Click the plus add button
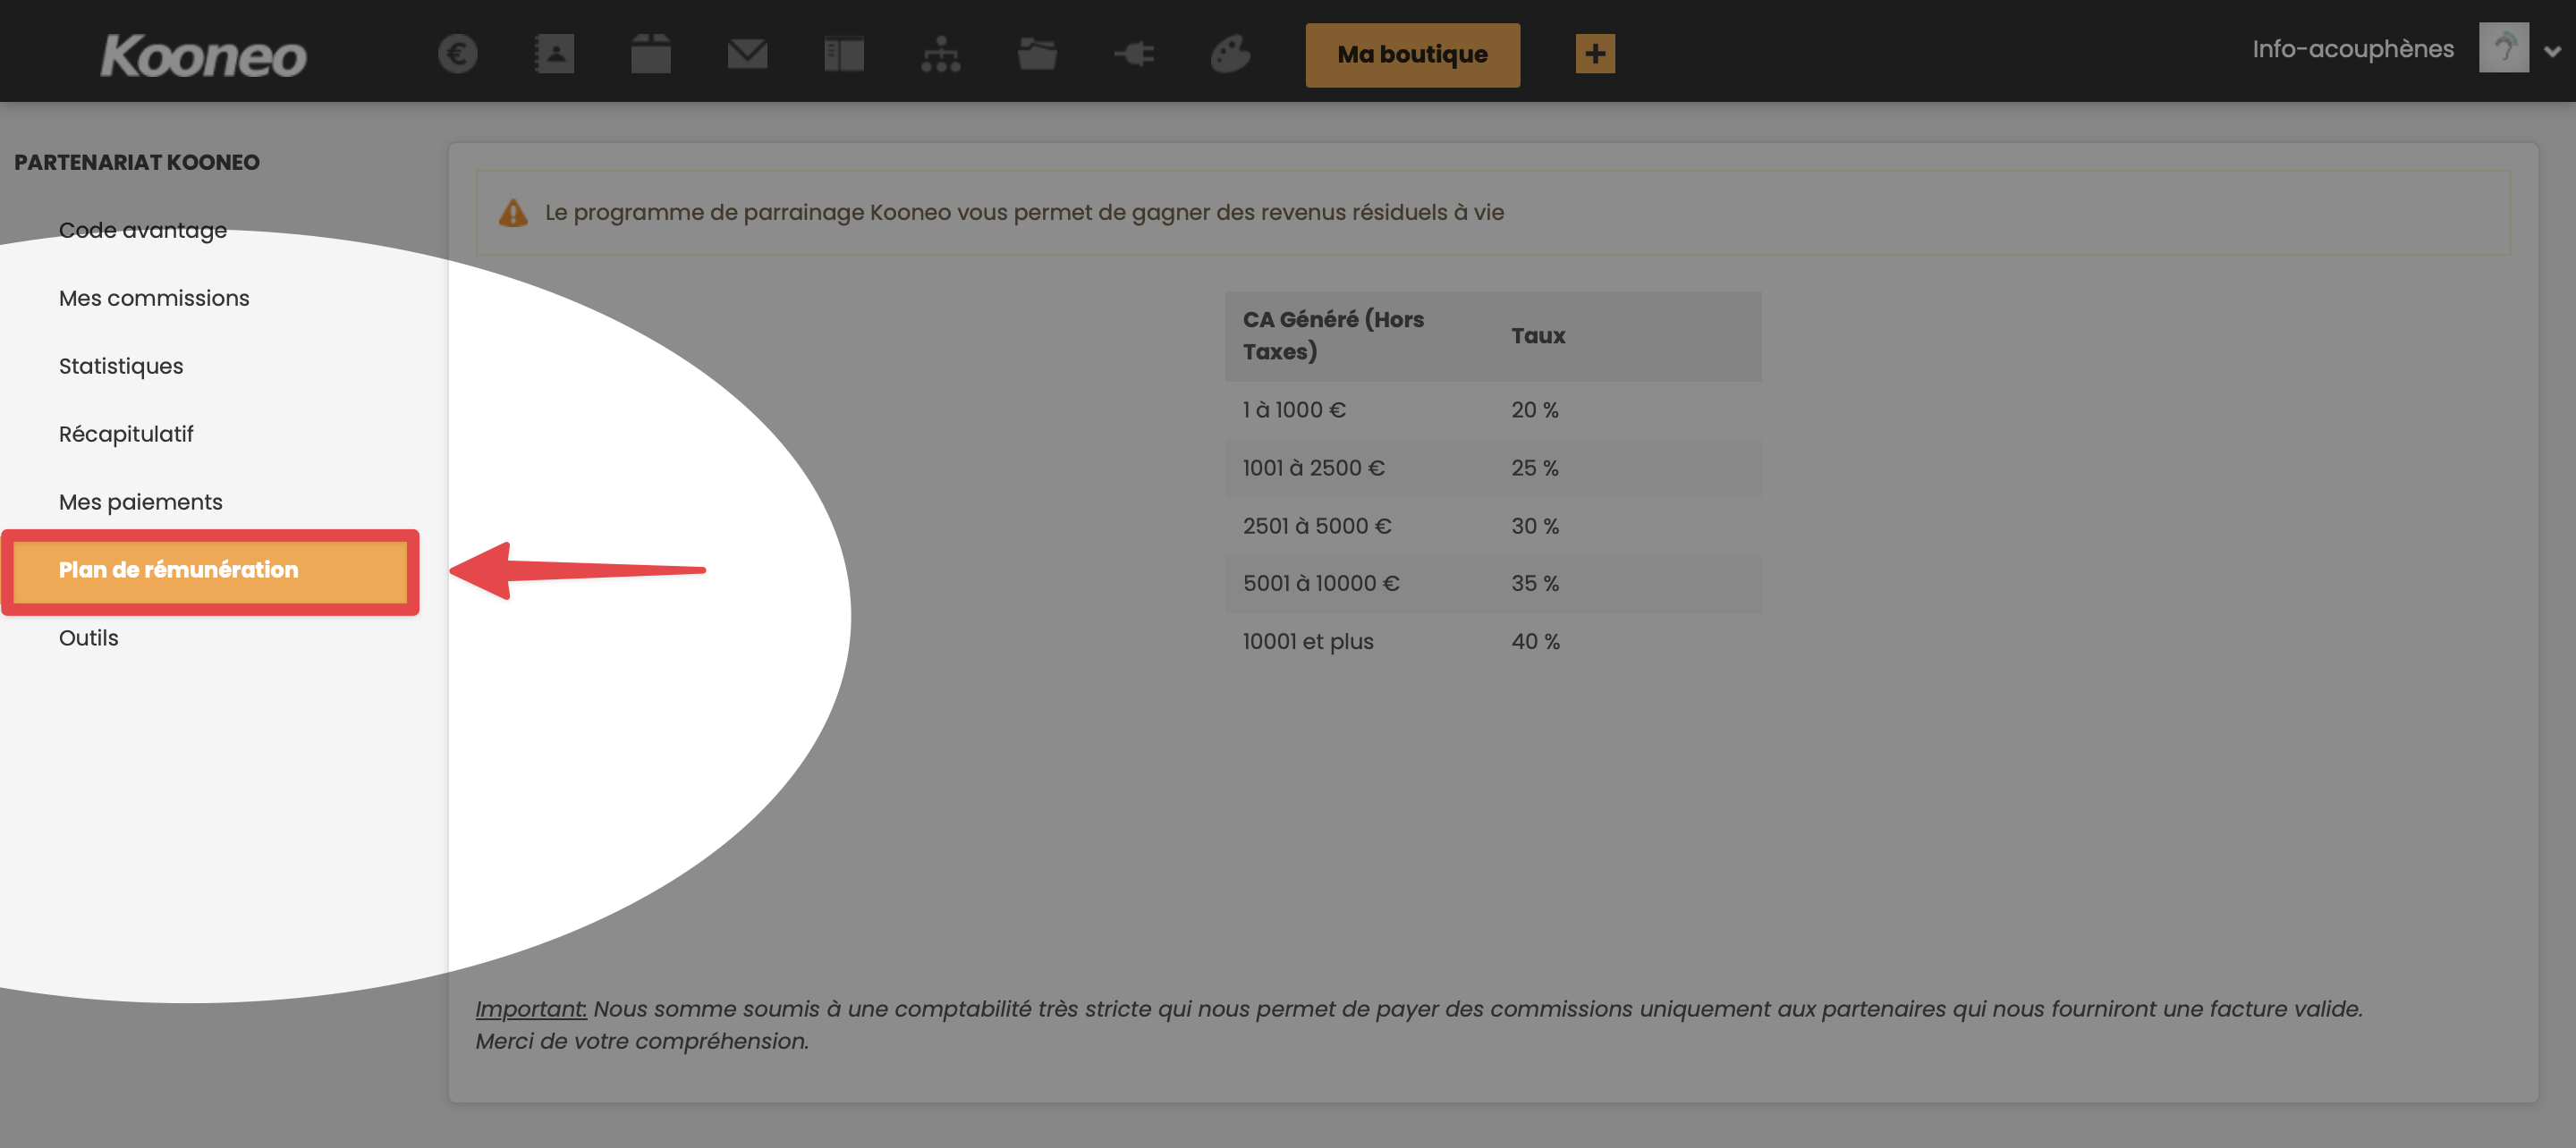Viewport: 2576px width, 1148px height. click(1595, 54)
